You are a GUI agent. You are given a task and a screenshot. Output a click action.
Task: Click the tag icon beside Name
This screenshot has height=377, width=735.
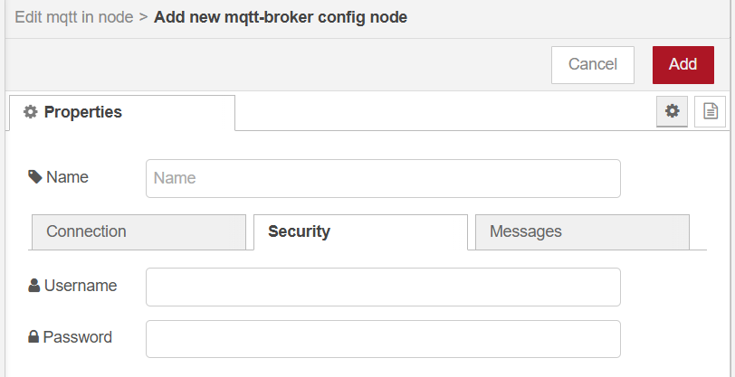pyautogui.click(x=35, y=177)
